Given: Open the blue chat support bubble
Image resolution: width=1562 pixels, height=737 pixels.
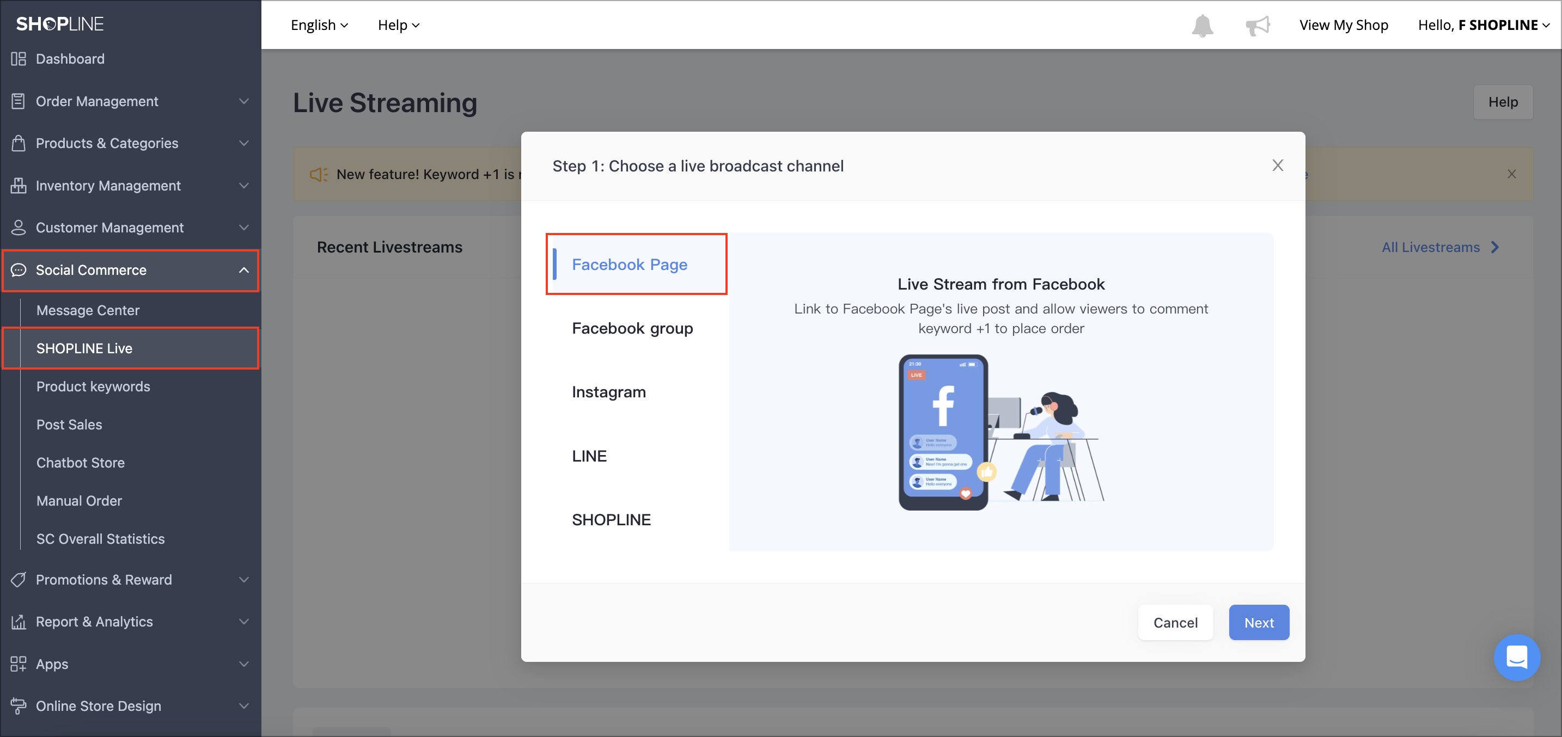Looking at the screenshot, I should [1516, 657].
